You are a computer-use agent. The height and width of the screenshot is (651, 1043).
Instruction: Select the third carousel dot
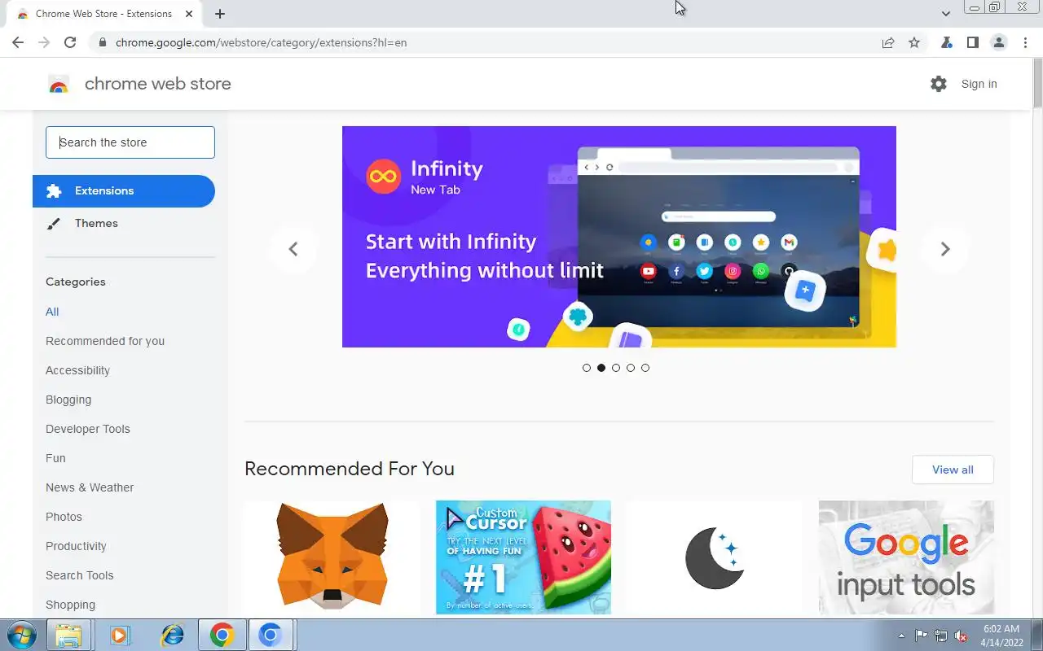[x=616, y=368]
